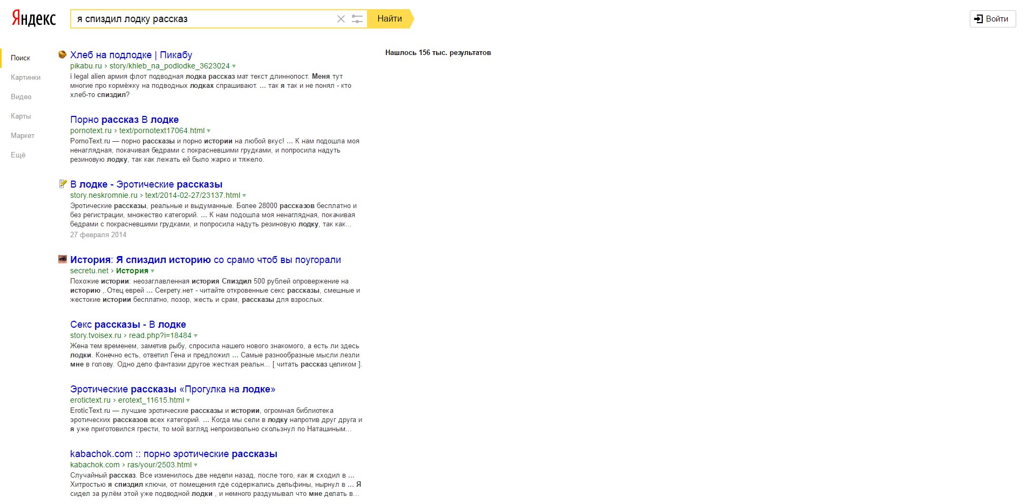Expand the Ещё menu in sidebar
This screenshot has width=1027, height=504.
[x=18, y=155]
